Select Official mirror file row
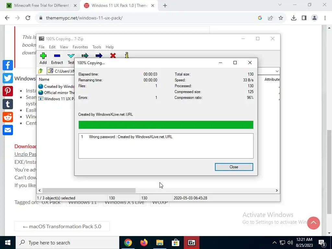This screenshot has width=332, height=249. [x=56, y=92]
